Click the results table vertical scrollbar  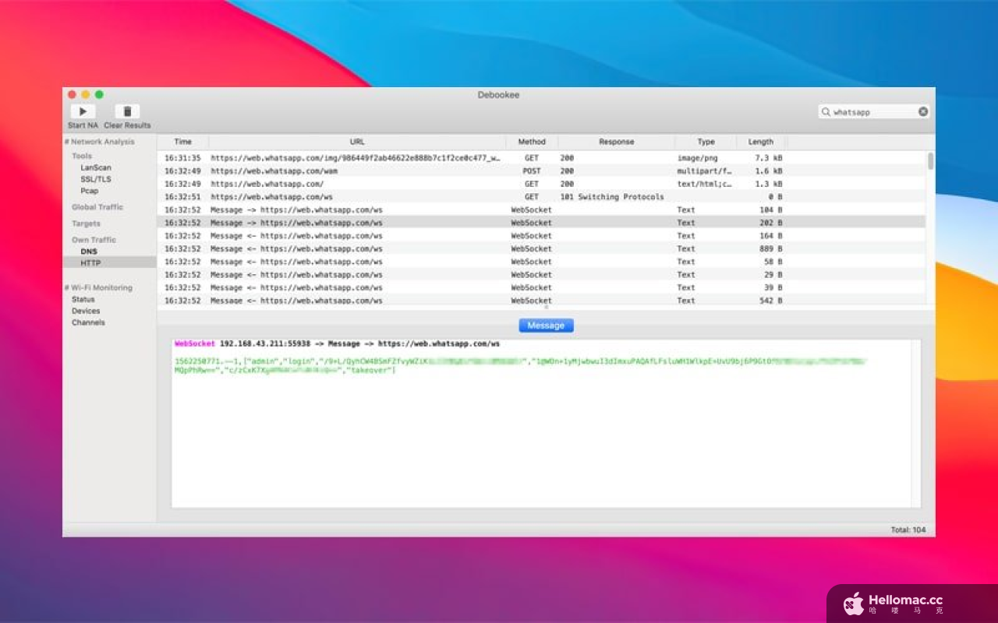(x=931, y=160)
